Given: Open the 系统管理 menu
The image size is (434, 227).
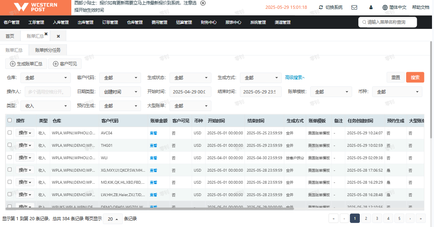Looking at the screenshot, I should (258, 22).
